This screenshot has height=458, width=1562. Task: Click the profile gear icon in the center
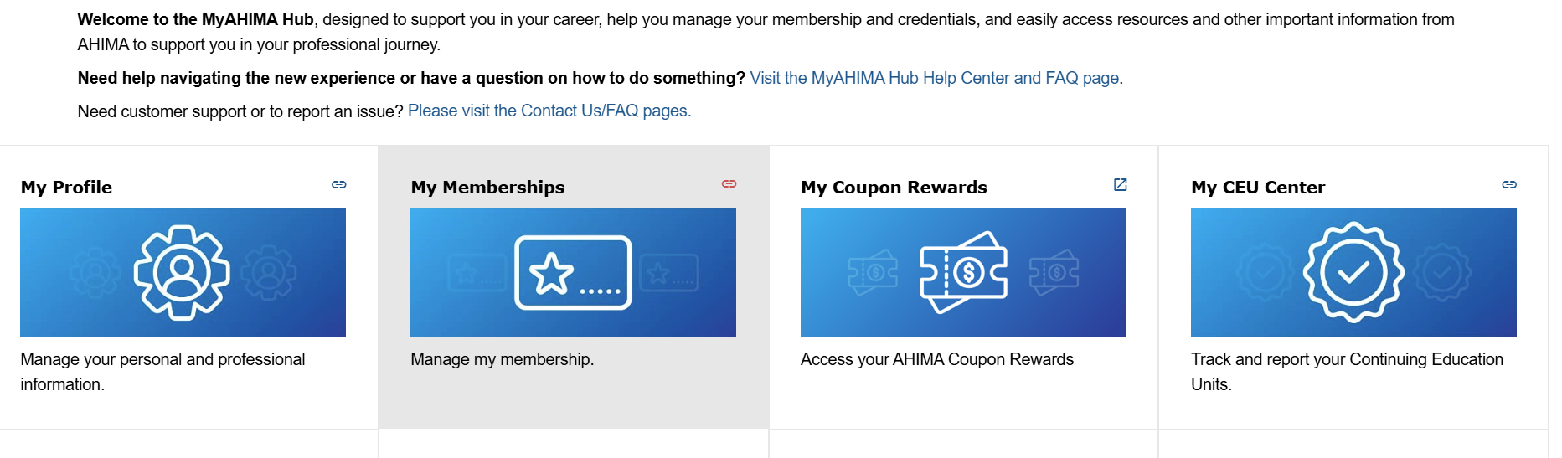(x=182, y=272)
